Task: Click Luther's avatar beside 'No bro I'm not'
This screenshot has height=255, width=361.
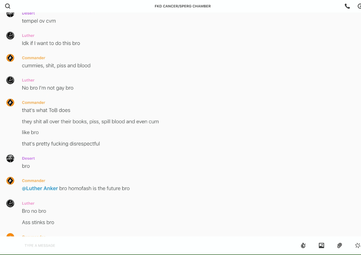Action: pyautogui.click(x=10, y=80)
